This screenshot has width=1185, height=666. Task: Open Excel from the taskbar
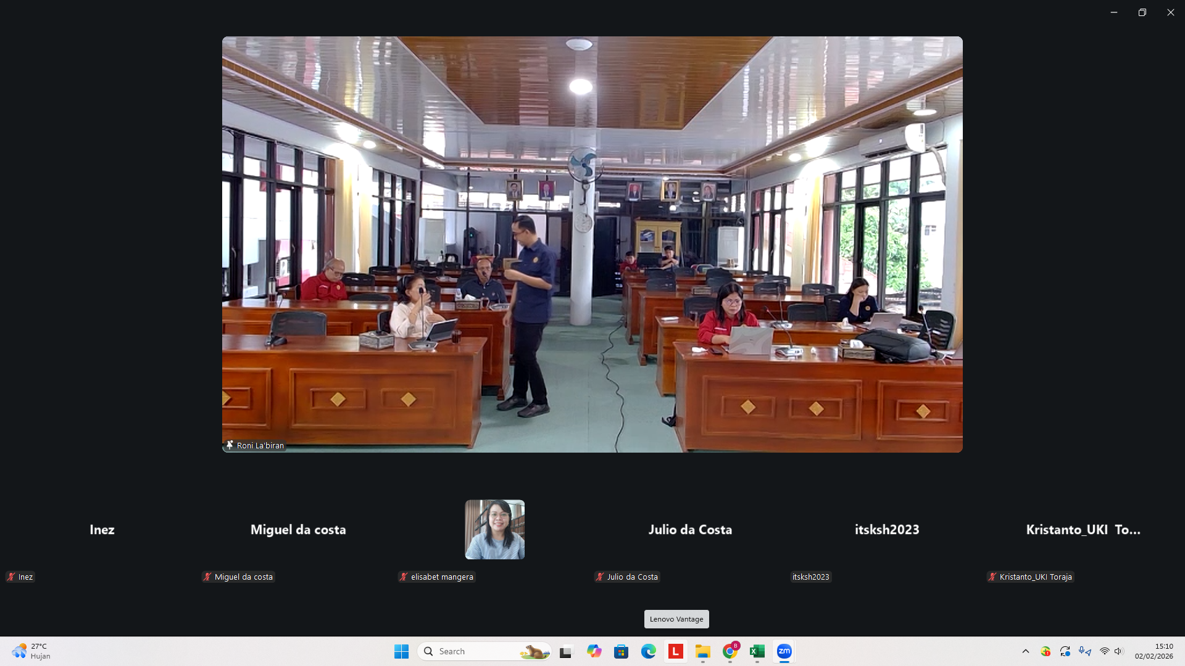(757, 651)
